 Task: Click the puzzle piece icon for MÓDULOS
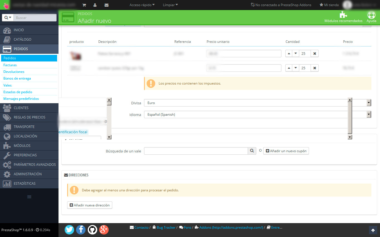[7, 146]
